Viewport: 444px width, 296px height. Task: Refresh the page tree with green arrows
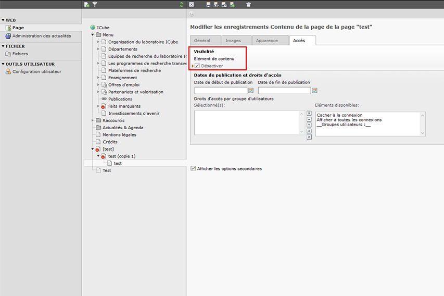click(182, 5)
